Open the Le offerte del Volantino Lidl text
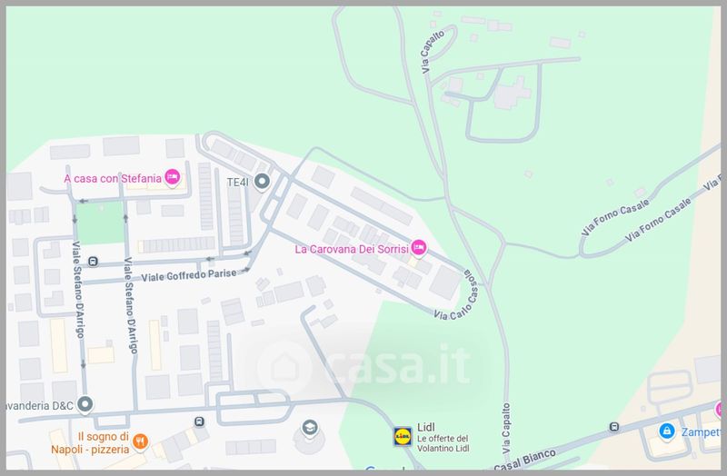Image resolution: width=727 pixels, height=476 pixels. 443,443
